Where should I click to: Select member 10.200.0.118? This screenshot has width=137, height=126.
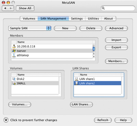52,47
